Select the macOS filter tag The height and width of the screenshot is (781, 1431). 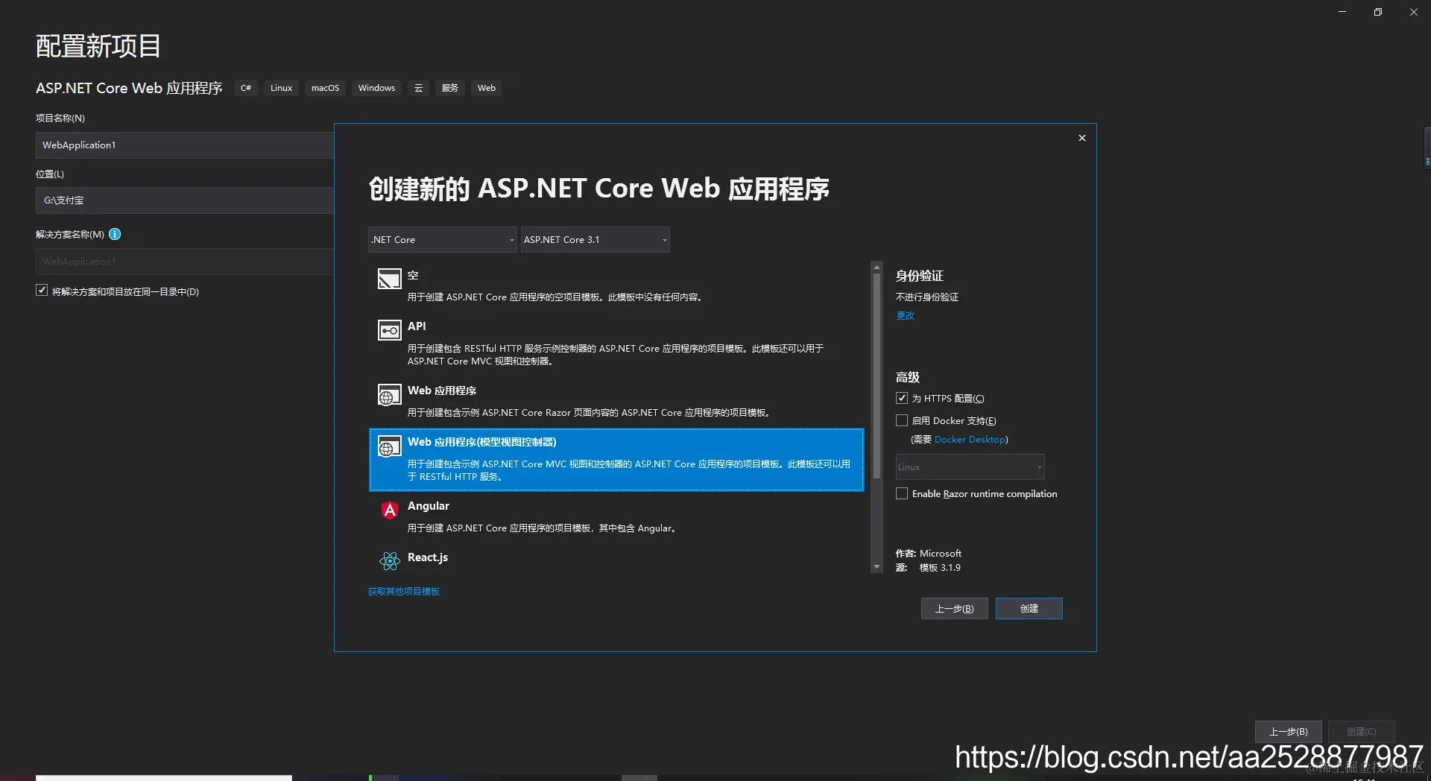coord(325,88)
